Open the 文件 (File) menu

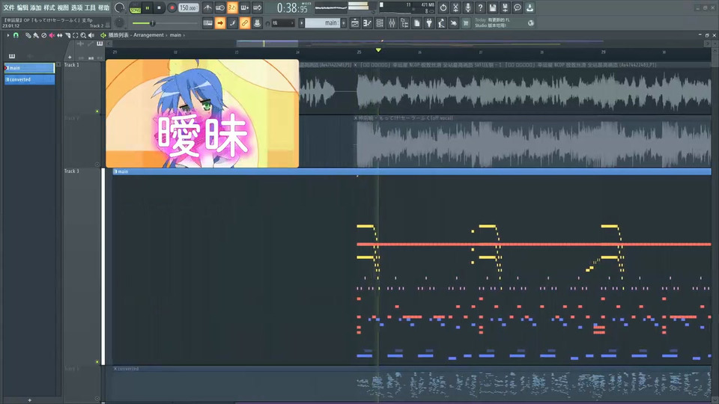coord(9,7)
